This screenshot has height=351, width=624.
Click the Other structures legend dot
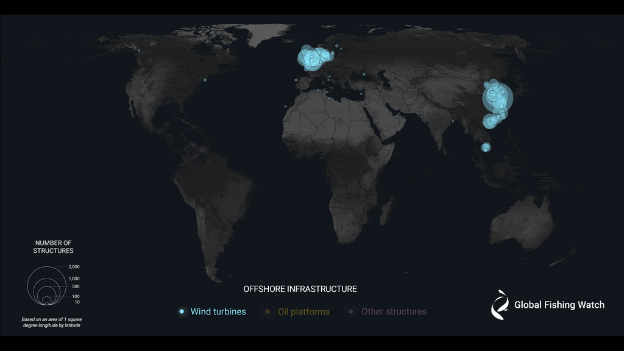pyautogui.click(x=350, y=311)
